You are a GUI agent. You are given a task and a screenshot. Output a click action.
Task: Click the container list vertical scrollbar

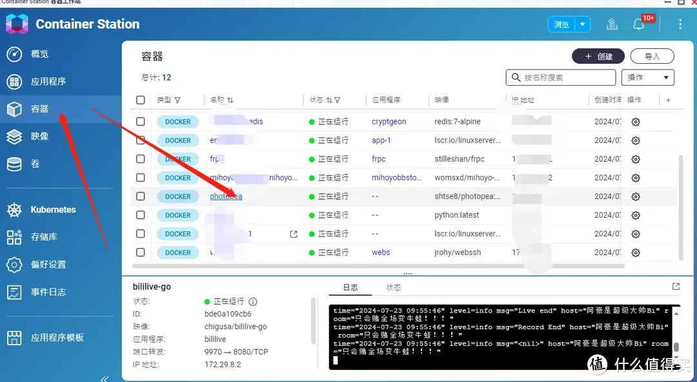681,207
